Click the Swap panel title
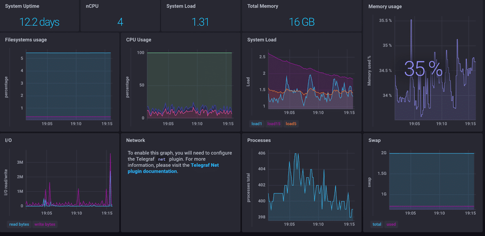The height and width of the screenshot is (236, 485). pos(374,140)
